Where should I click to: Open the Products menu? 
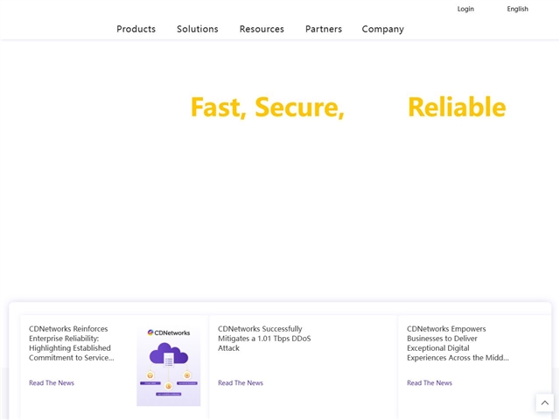(136, 29)
